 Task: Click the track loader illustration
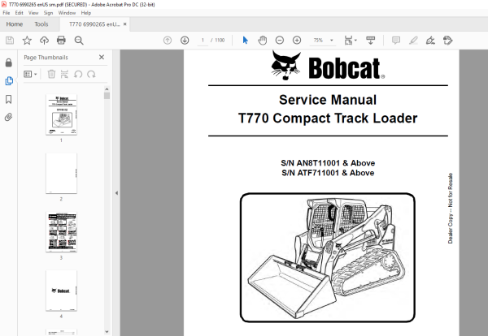[x=328, y=257]
